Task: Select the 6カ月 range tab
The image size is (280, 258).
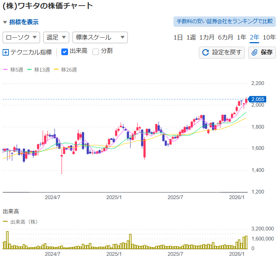Action: (225, 37)
